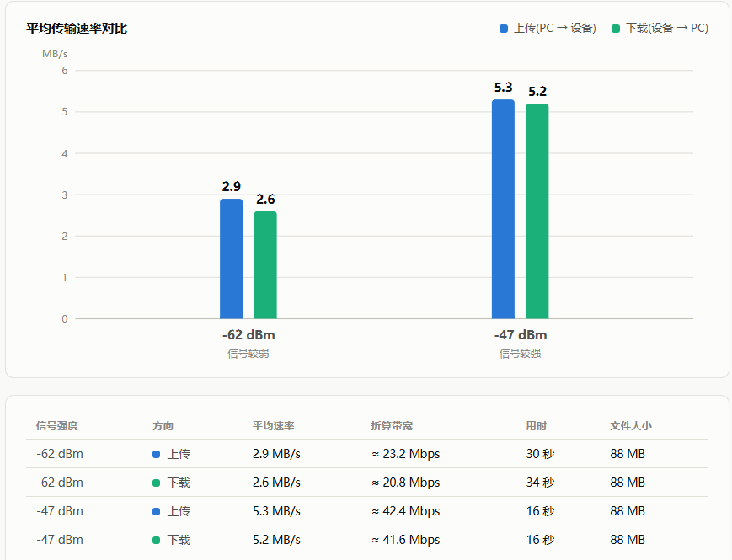Select the ≈ 42.4 Mbps table cell
This screenshot has height=560, width=732.
pyautogui.click(x=406, y=511)
